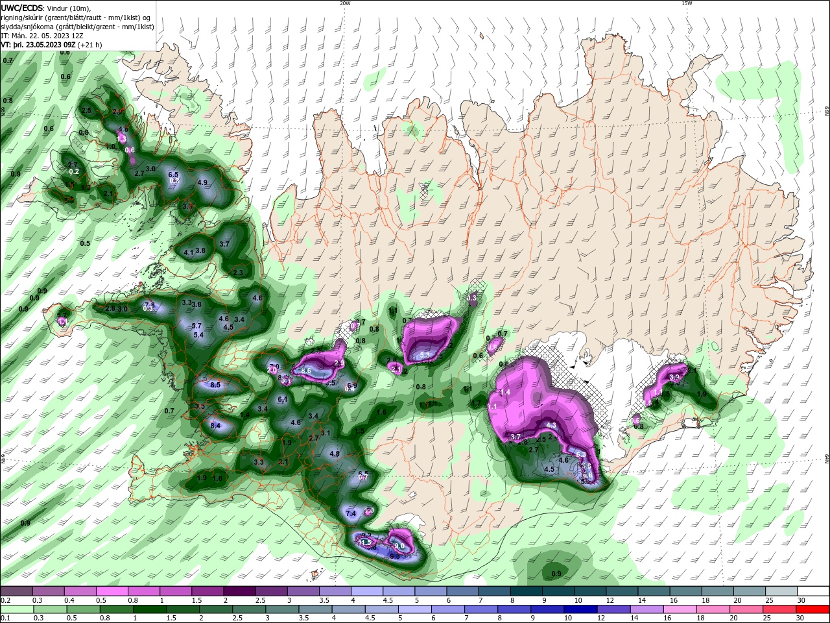Click the dark teal 9 swatch in snow scale
This screenshot has width=830, height=623.
[x=558, y=591]
